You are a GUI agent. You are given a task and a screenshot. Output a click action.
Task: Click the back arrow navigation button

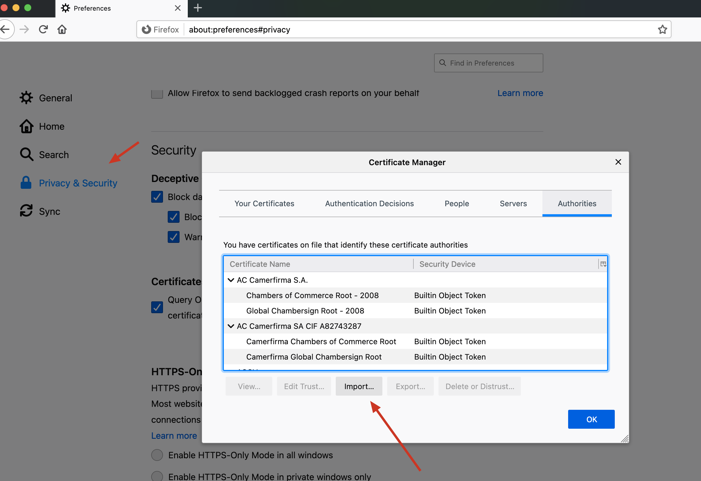tap(5, 29)
